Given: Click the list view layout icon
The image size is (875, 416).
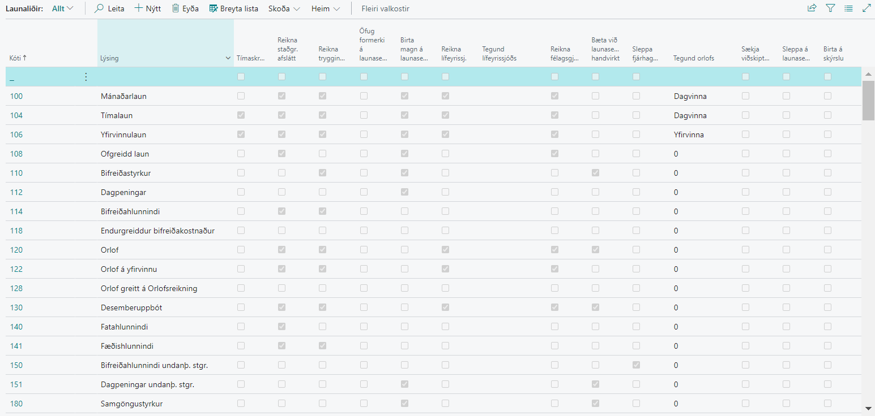Looking at the screenshot, I should point(848,8).
